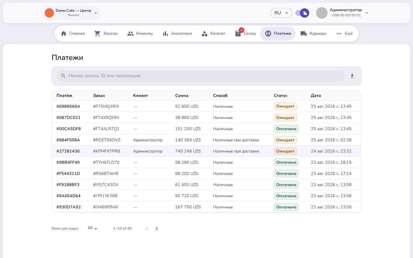The image size is (413, 258).
Task: Toggle the dark mode switch
Action: pos(302,13)
